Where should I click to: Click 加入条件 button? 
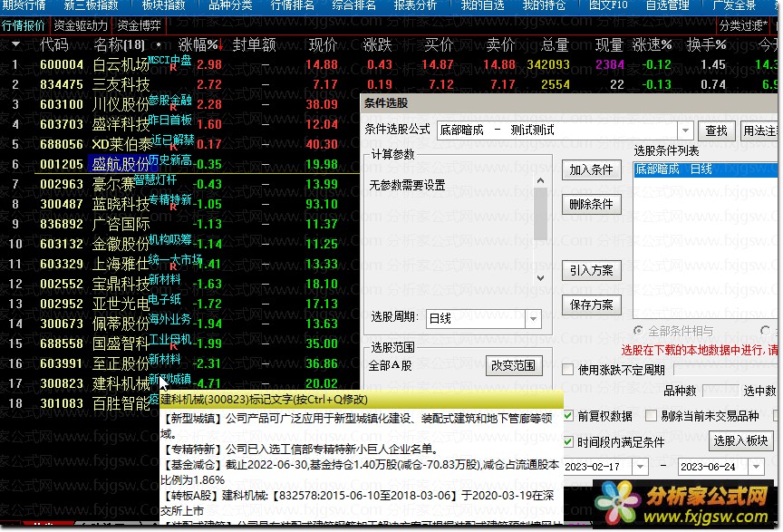pyautogui.click(x=591, y=169)
